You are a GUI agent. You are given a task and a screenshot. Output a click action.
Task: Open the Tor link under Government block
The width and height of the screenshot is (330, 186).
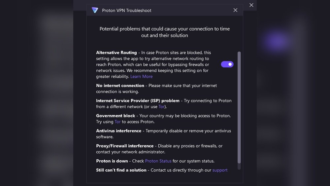[x=117, y=122]
